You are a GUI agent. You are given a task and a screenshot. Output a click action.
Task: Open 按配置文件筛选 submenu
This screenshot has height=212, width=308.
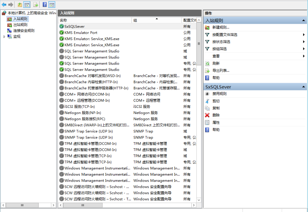(225, 35)
